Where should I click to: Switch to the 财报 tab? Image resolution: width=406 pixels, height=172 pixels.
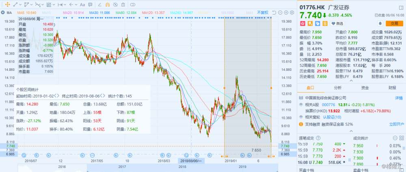392,88
